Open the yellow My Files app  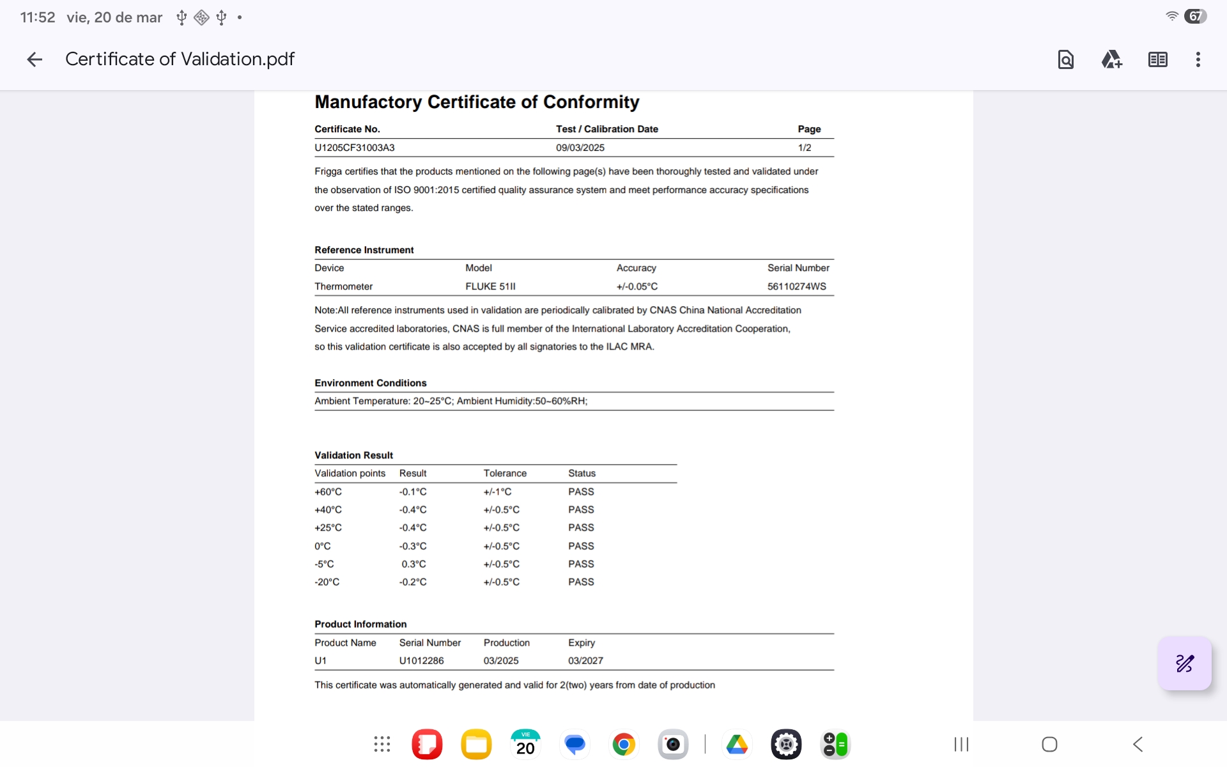pos(476,744)
